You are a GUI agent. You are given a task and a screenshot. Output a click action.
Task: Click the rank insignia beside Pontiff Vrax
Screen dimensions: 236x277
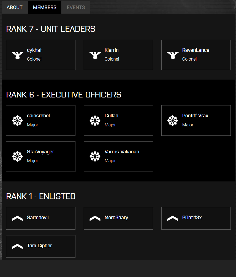click(x=173, y=121)
